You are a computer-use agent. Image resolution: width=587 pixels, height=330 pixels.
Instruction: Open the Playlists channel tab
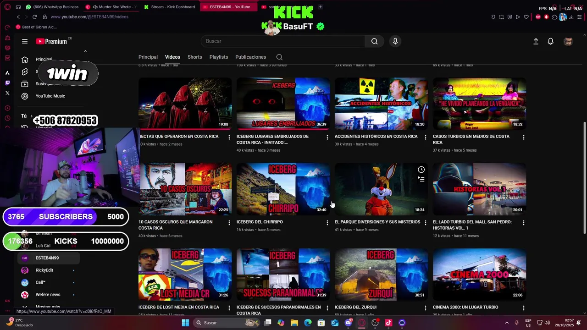219,57
